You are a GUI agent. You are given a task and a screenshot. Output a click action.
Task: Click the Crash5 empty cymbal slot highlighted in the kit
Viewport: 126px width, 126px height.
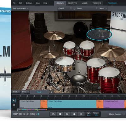point(99,34)
